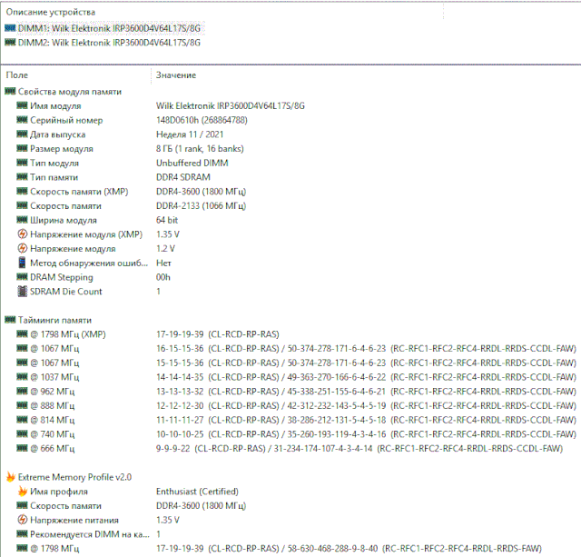581x557 pixels.
Task: Click icon next to 'Имя модуля'
Action: [x=22, y=105]
